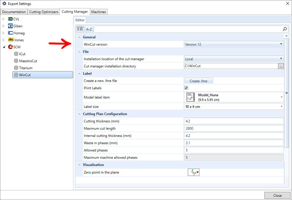
Task: Click the WinCut gear icon
Action: [16, 75]
